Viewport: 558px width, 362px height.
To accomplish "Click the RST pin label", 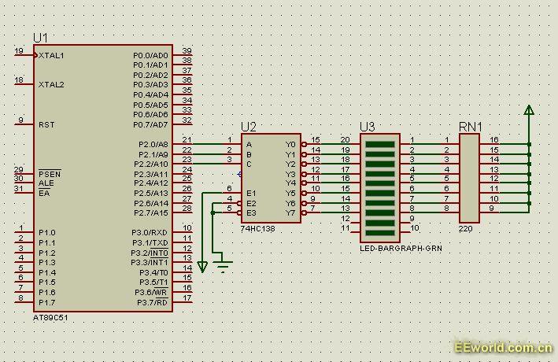I will point(46,125).
